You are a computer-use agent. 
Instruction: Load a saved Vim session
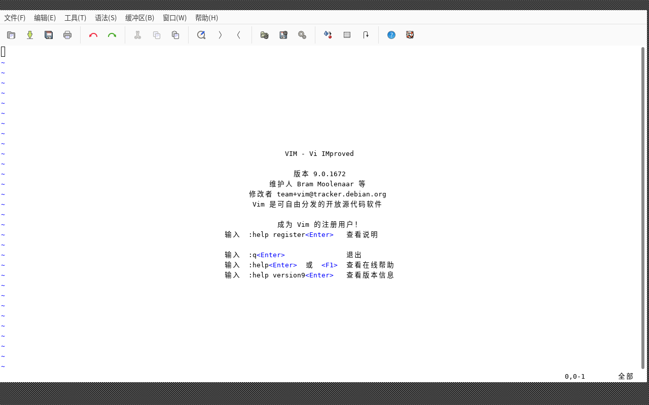pos(264,34)
